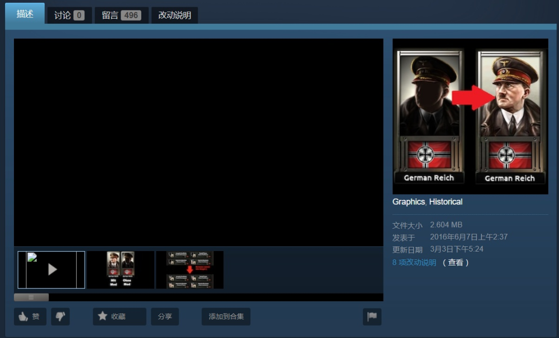Report item with the flag icon

[x=372, y=316]
